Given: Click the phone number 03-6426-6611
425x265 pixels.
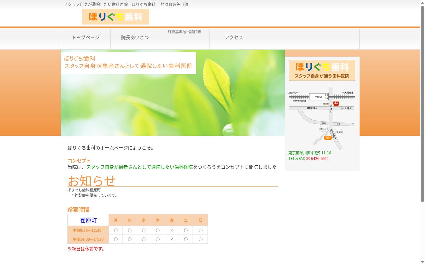Looking at the screenshot, I should (317, 159).
